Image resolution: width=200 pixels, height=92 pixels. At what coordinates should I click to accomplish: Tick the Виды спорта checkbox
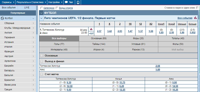57,8
